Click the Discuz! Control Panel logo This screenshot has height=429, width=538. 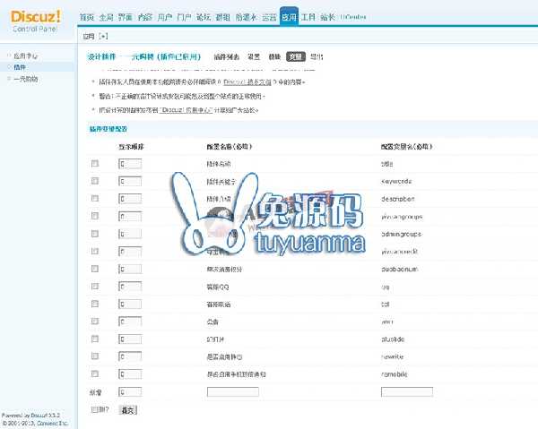36,21
